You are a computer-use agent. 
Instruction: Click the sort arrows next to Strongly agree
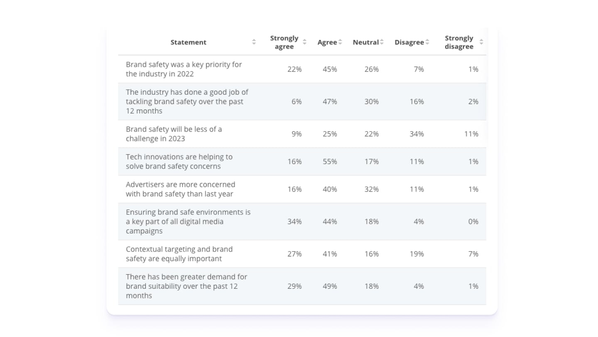click(x=304, y=42)
